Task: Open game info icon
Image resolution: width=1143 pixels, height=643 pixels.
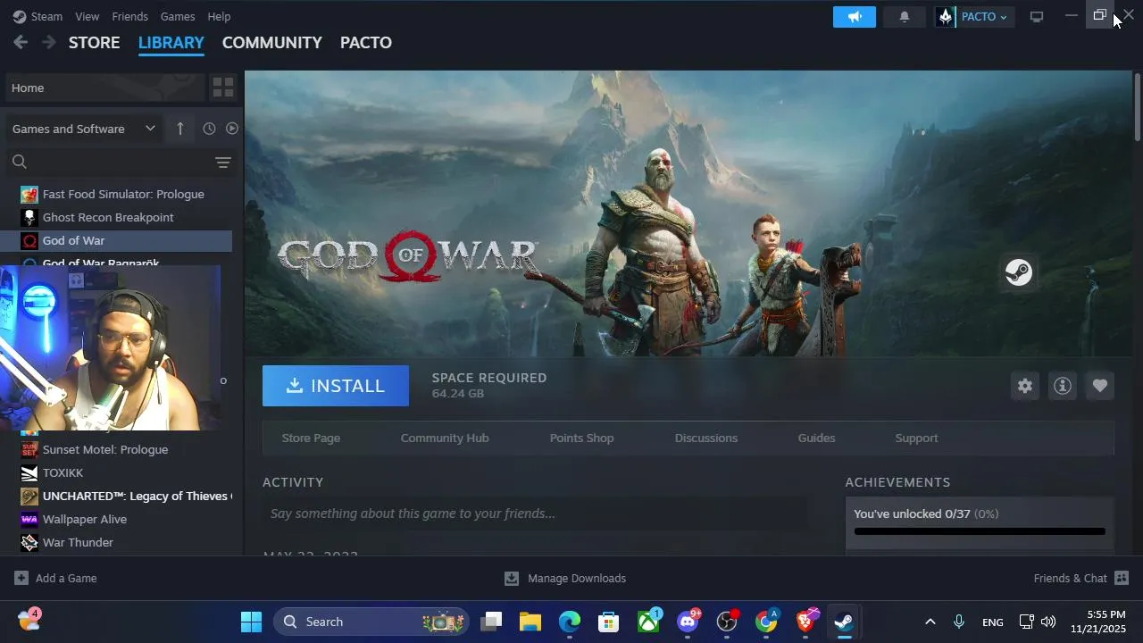Action: [x=1063, y=386]
